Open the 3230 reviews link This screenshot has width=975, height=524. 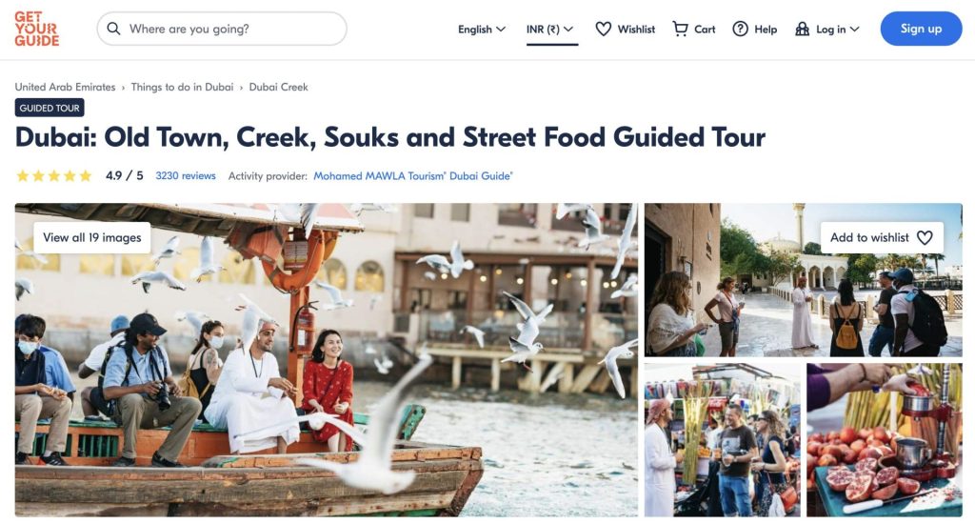(186, 176)
